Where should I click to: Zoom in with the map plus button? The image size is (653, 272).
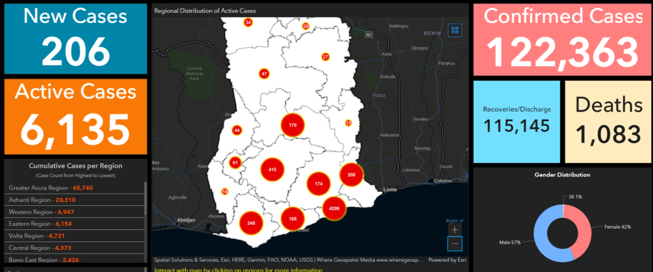pyautogui.click(x=454, y=229)
